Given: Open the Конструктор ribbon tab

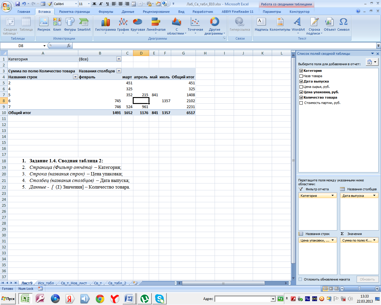Looking at the screenshot, I should click(x=299, y=12).
